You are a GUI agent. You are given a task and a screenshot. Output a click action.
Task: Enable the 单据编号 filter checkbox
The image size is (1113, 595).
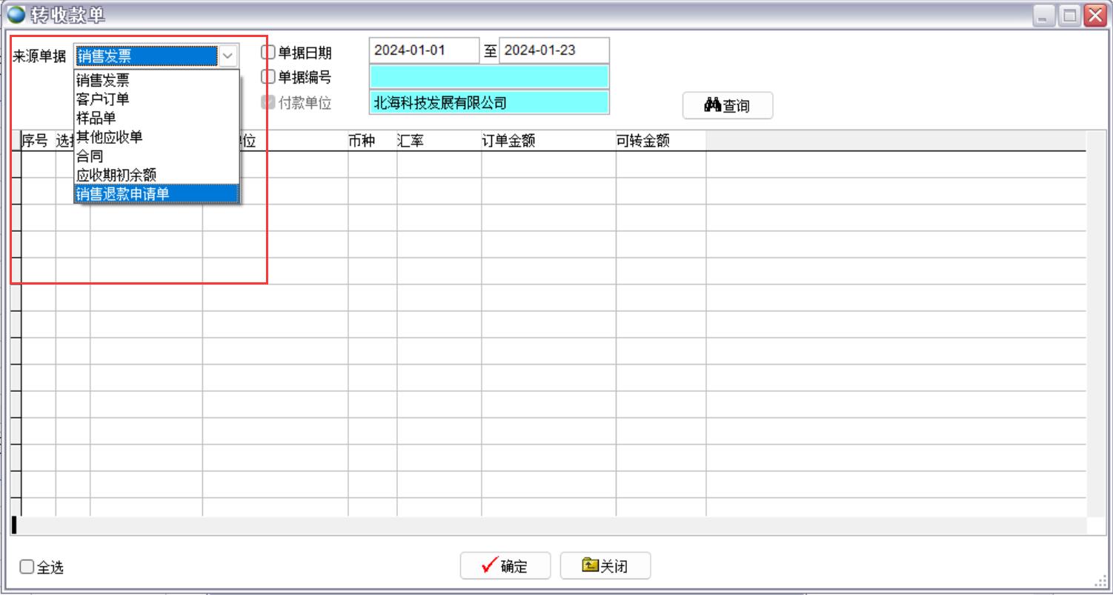point(268,76)
